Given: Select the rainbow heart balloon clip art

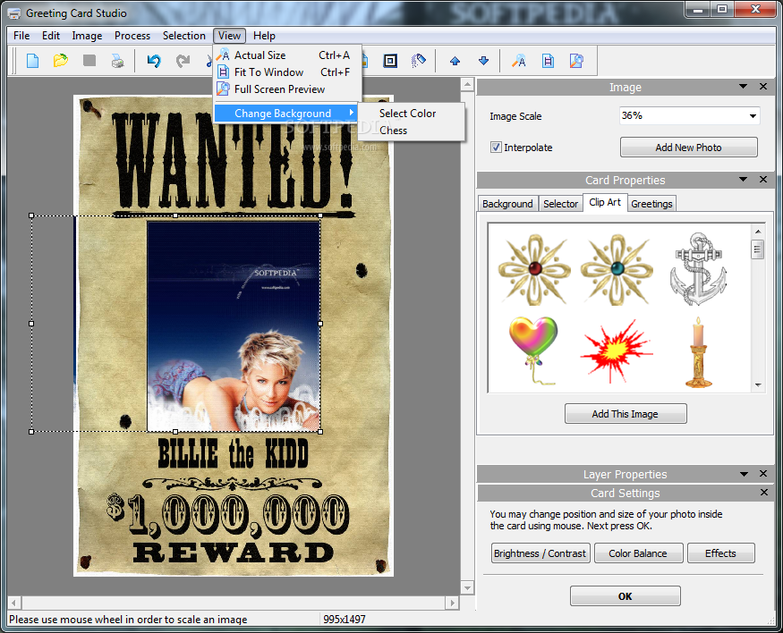Looking at the screenshot, I should pos(534,350).
